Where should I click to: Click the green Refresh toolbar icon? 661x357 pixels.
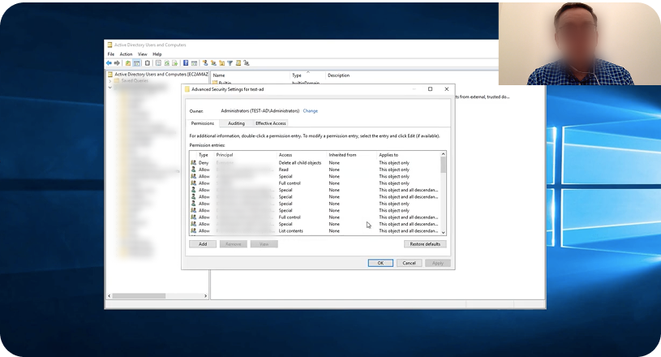click(x=166, y=63)
